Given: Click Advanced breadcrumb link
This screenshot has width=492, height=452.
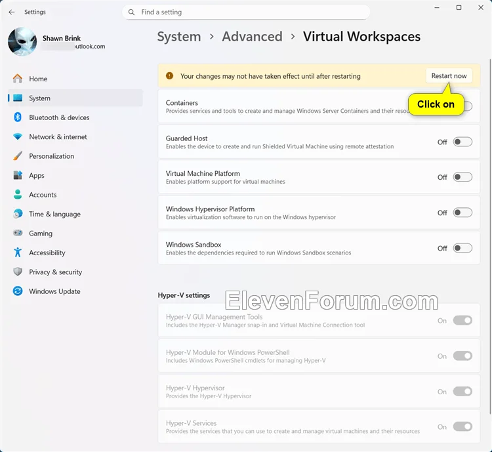Looking at the screenshot, I should point(253,37).
